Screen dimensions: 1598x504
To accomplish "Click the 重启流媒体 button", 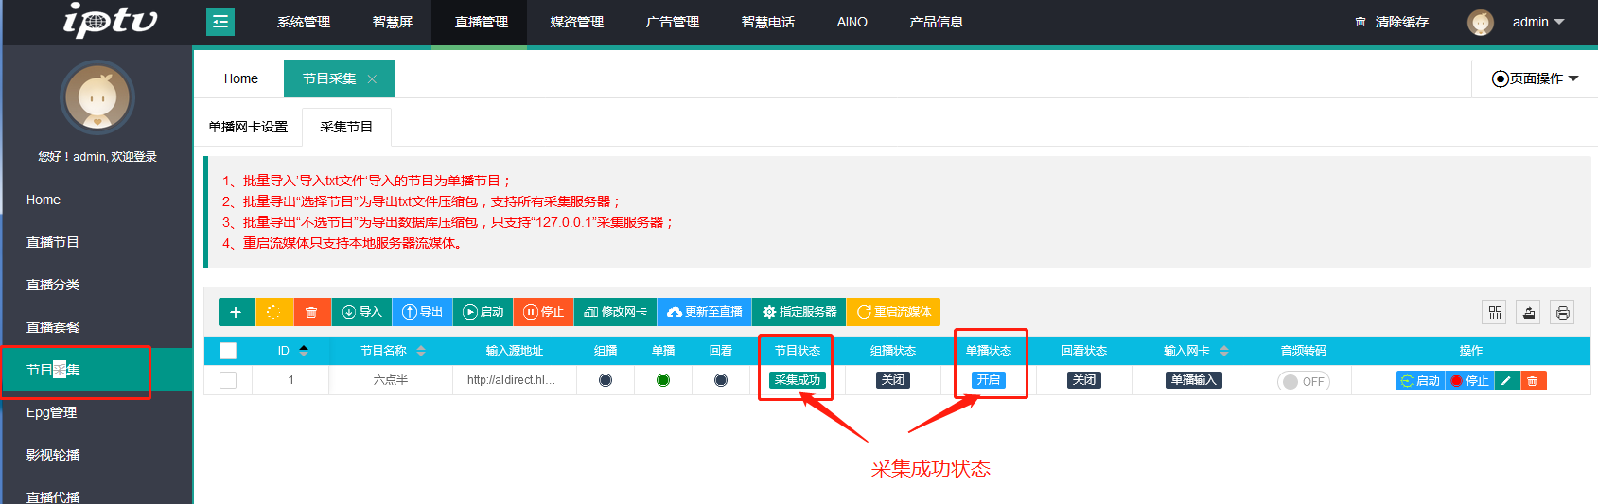I will [893, 312].
